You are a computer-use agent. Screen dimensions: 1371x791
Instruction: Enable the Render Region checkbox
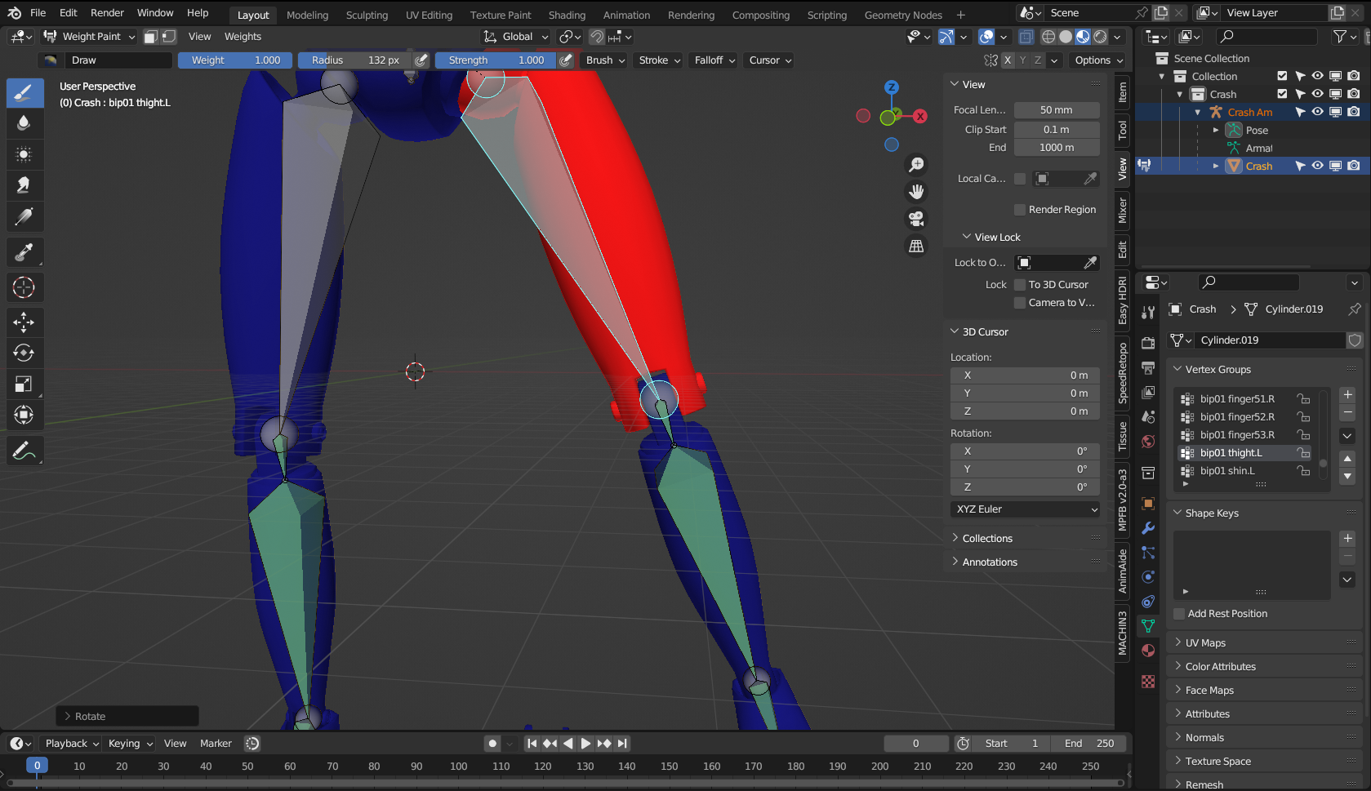[x=1020, y=210]
